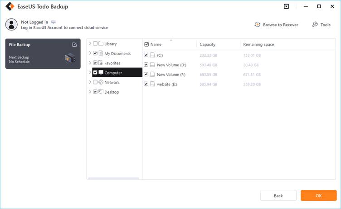Click the Computer monitor icon

pyautogui.click(x=101, y=72)
